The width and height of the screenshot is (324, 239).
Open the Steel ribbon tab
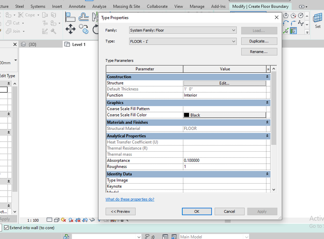[19, 6]
